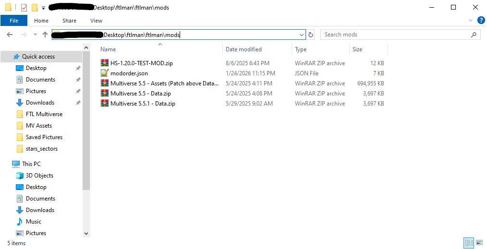This screenshot has height=249, width=487.
Task: Click navigation pane scroll up arrow
Action: click(x=86, y=48)
